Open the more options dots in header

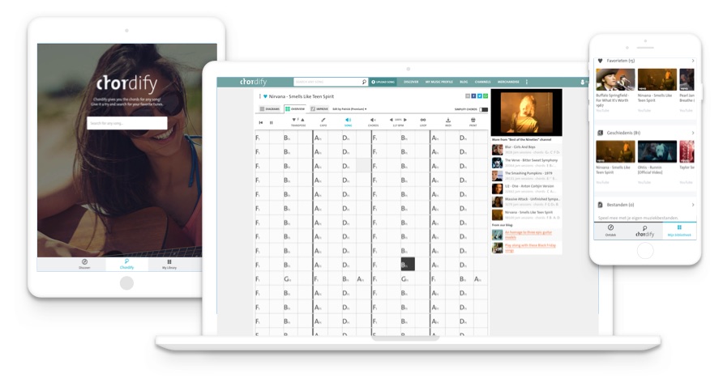pyautogui.click(x=527, y=82)
